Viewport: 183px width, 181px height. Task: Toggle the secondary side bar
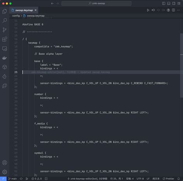[174, 3]
